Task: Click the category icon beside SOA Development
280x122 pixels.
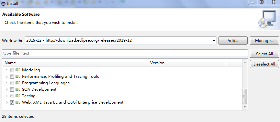Action: 18,89
